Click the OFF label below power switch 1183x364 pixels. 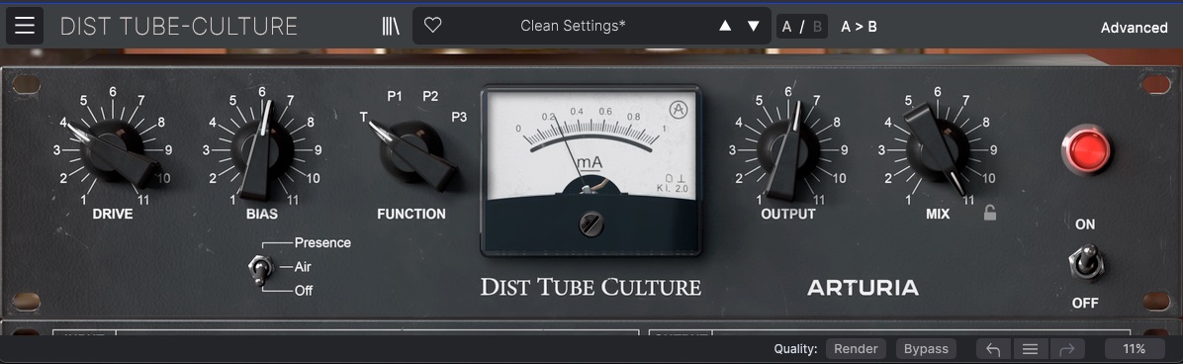1085,303
